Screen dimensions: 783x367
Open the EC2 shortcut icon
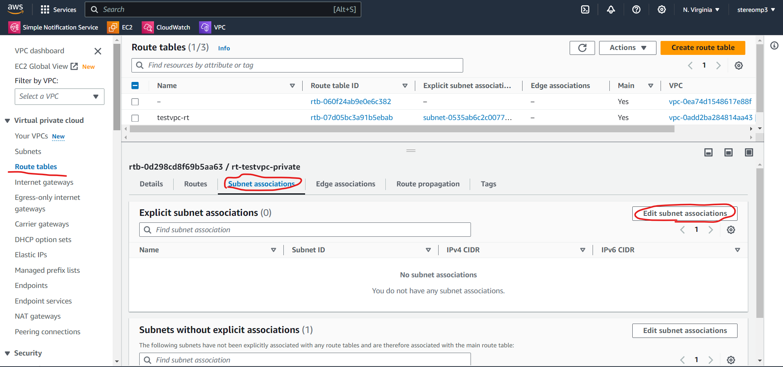coord(113,27)
